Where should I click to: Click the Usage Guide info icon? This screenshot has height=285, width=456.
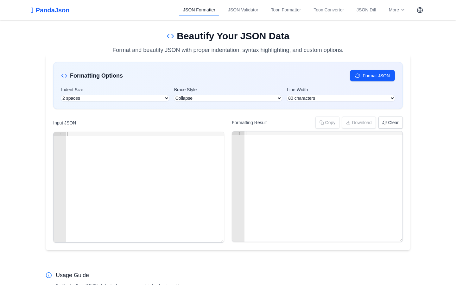(x=49, y=275)
